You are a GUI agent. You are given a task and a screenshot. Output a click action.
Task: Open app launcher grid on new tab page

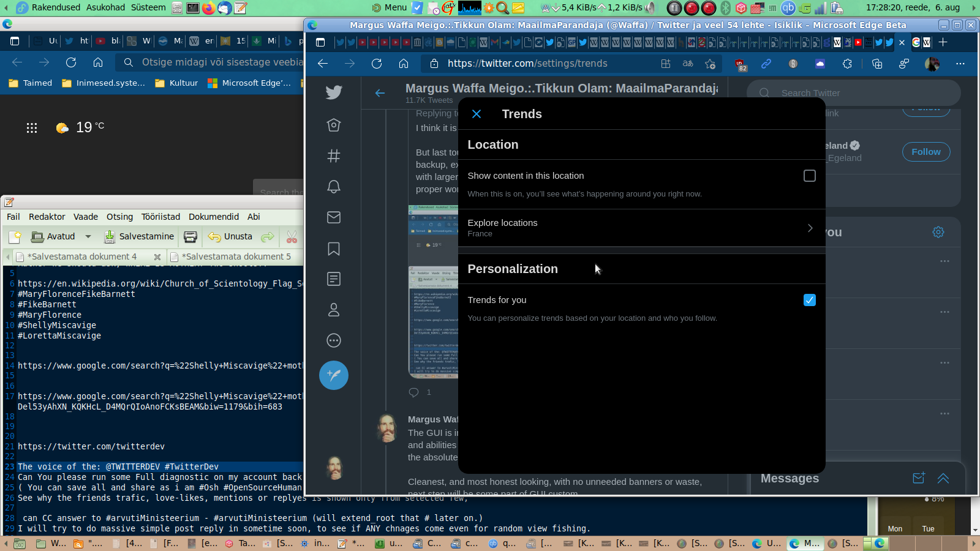tap(32, 127)
